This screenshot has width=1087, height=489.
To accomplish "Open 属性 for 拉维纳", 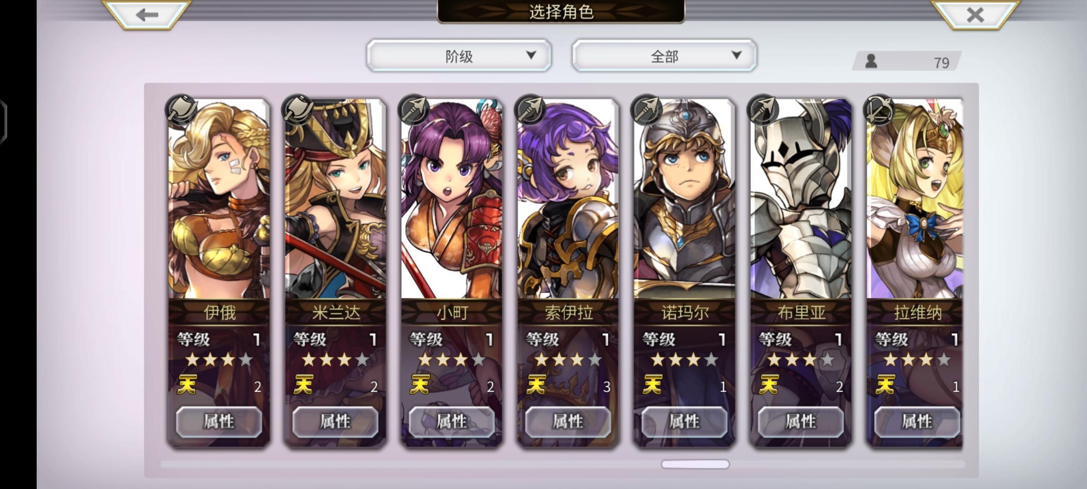I will point(917,422).
